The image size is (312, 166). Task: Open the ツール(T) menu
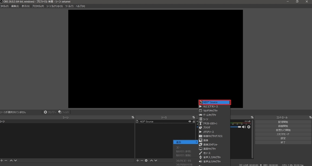[x=69, y=6]
